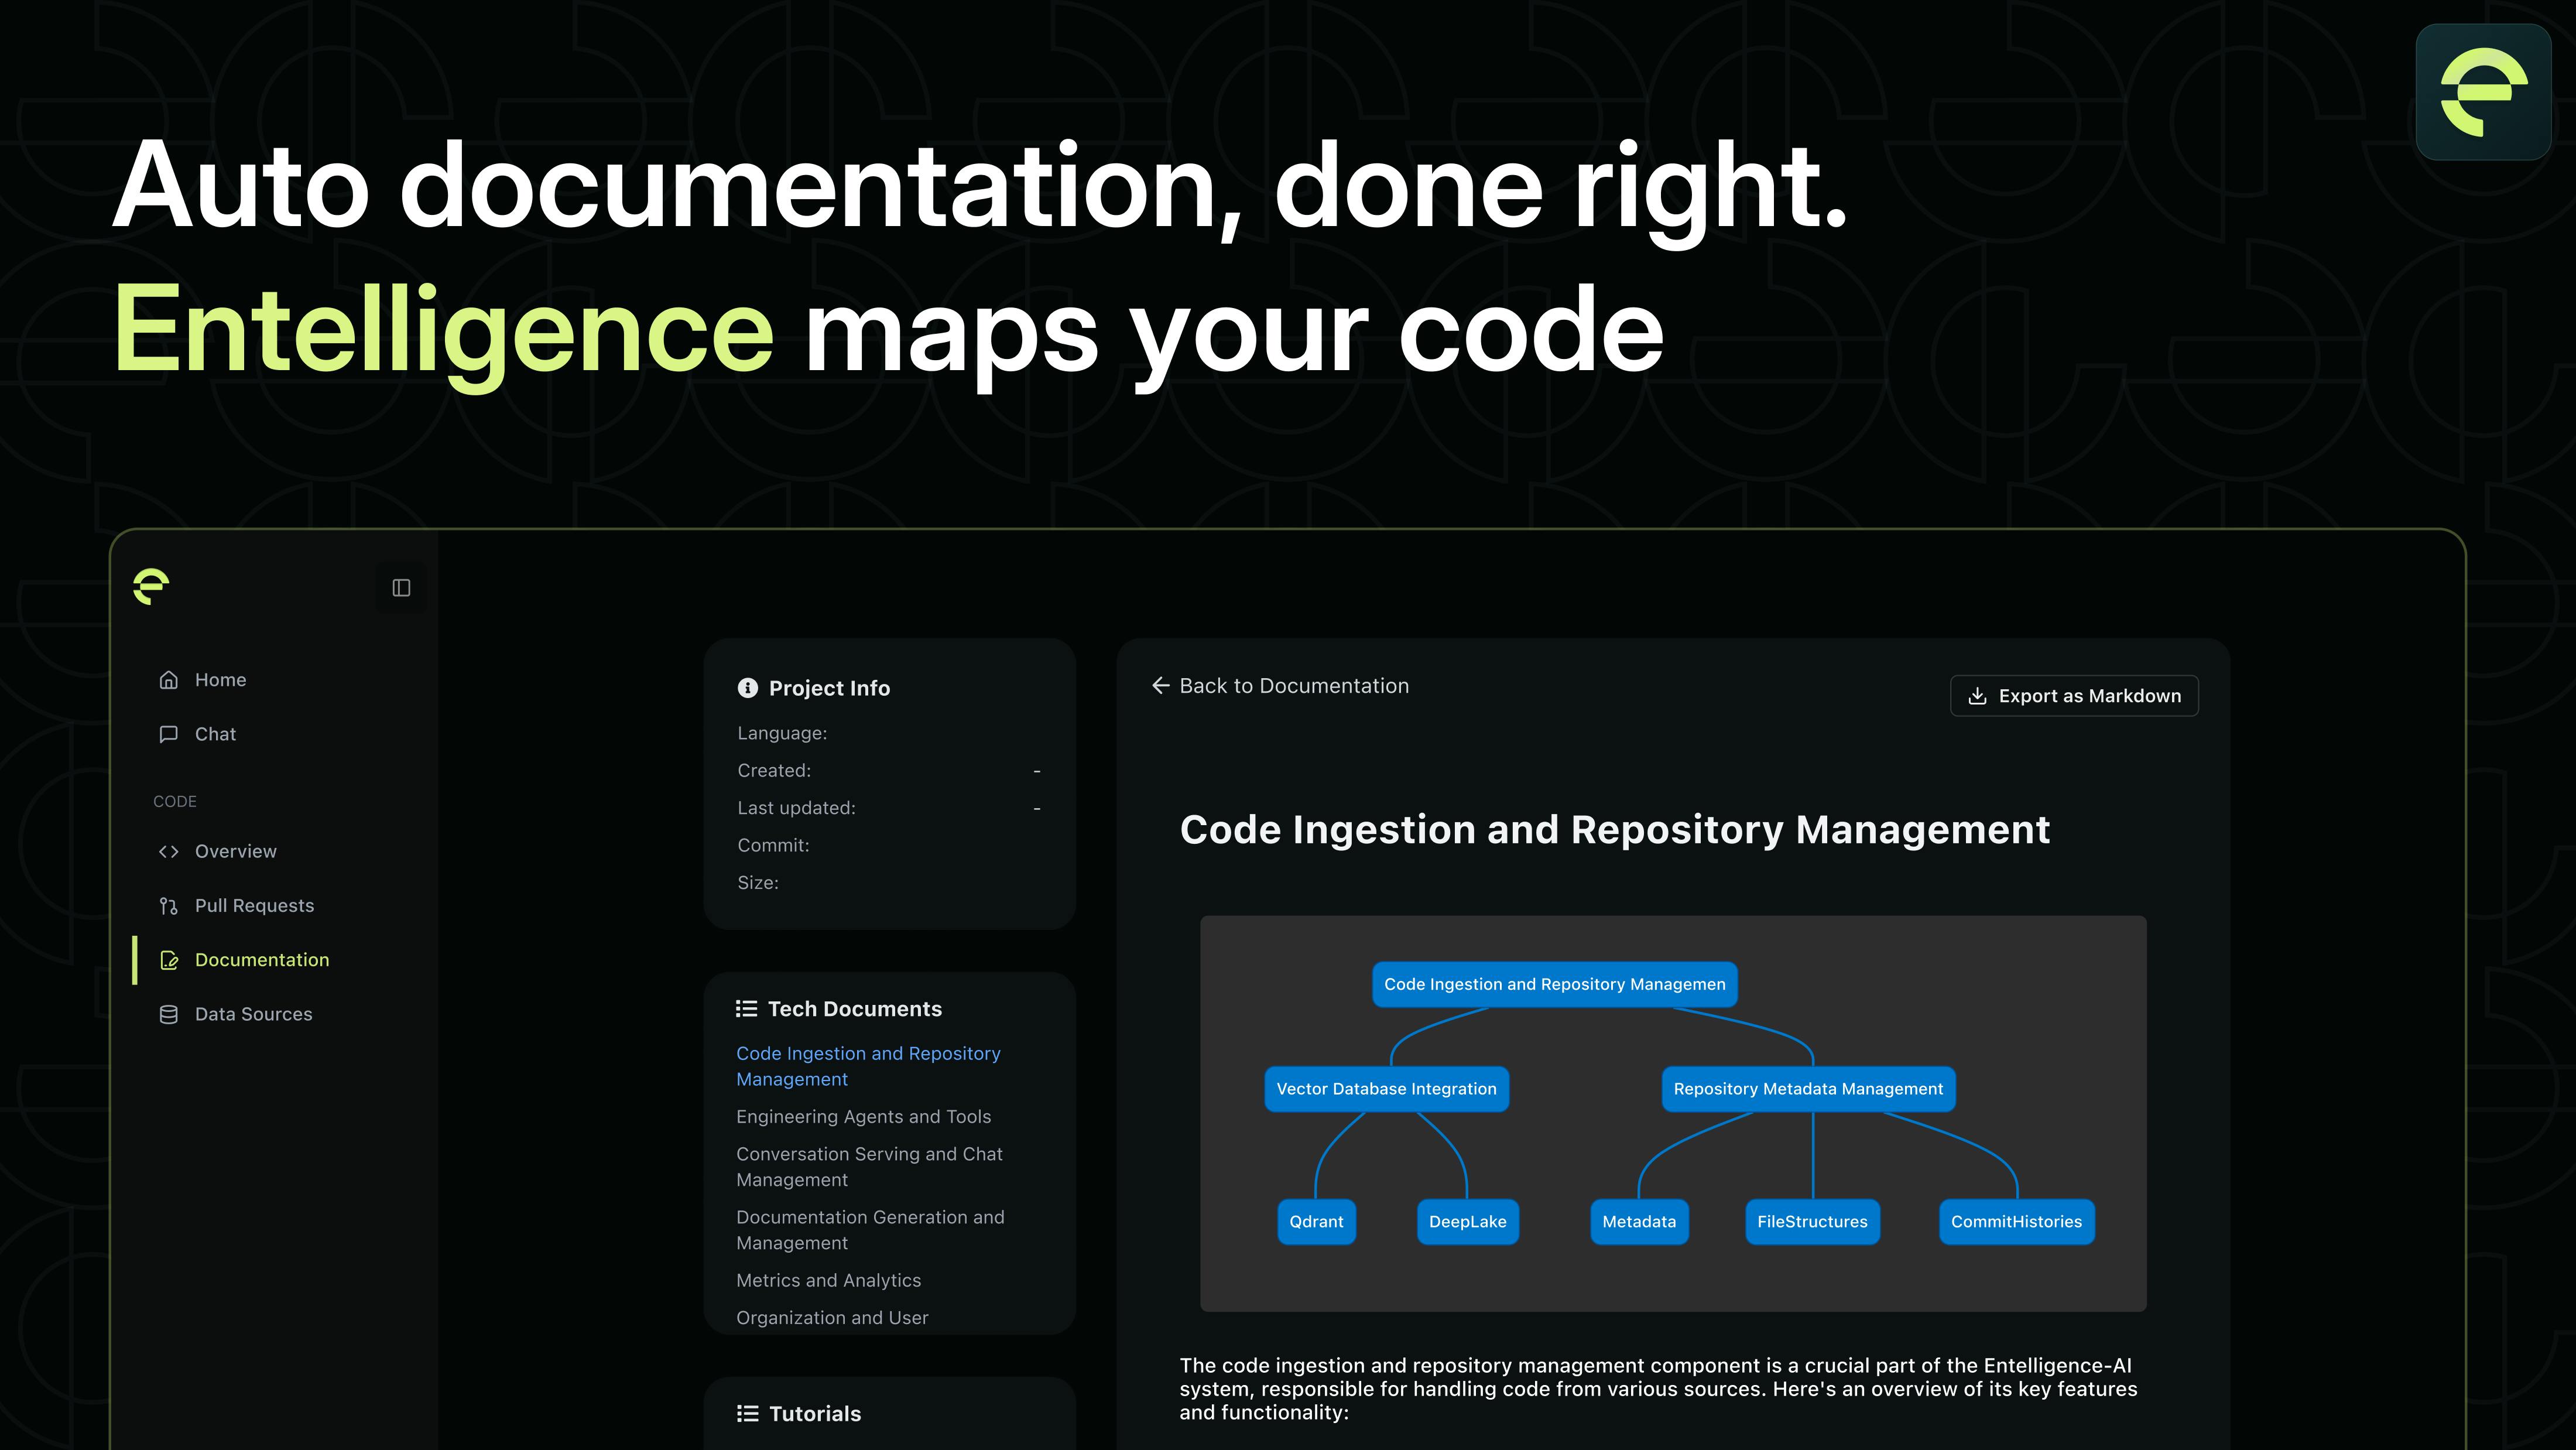Select the FileStructures diagram node
This screenshot has height=1450, width=2576.
click(1812, 1222)
